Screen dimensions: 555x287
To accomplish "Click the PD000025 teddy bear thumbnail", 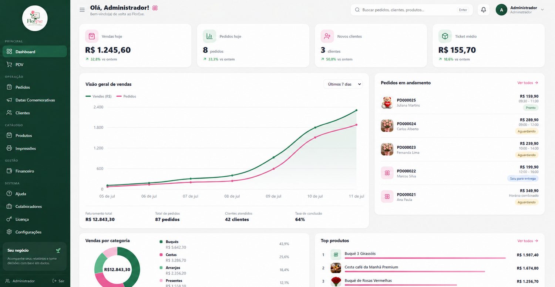I will pyautogui.click(x=387, y=102).
